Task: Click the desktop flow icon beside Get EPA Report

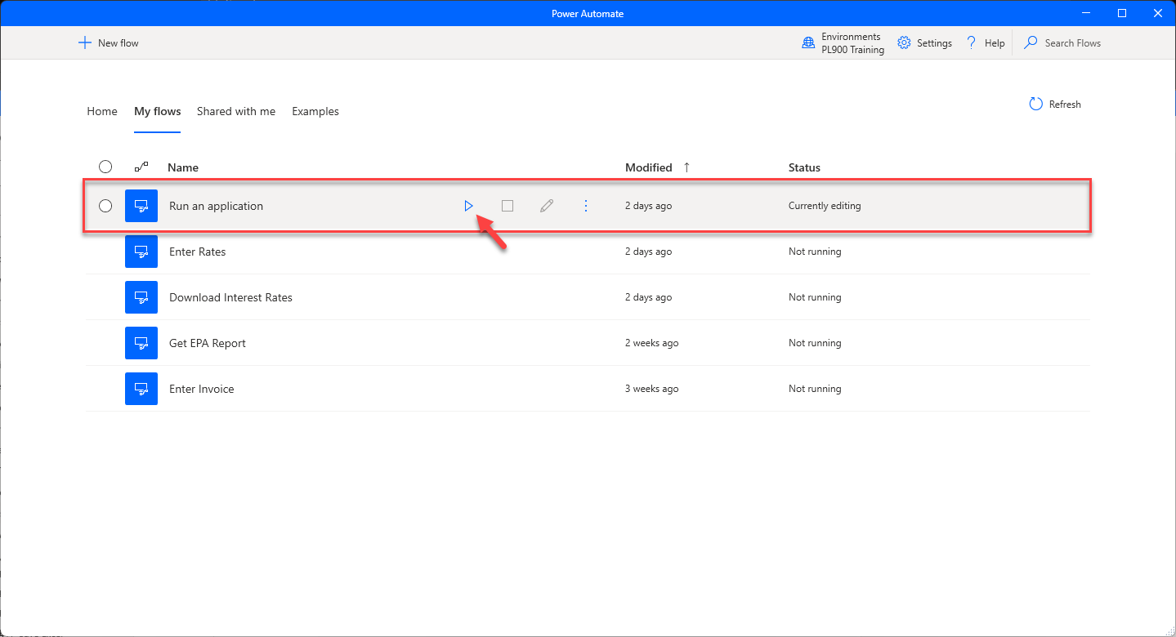Action: pyautogui.click(x=141, y=343)
